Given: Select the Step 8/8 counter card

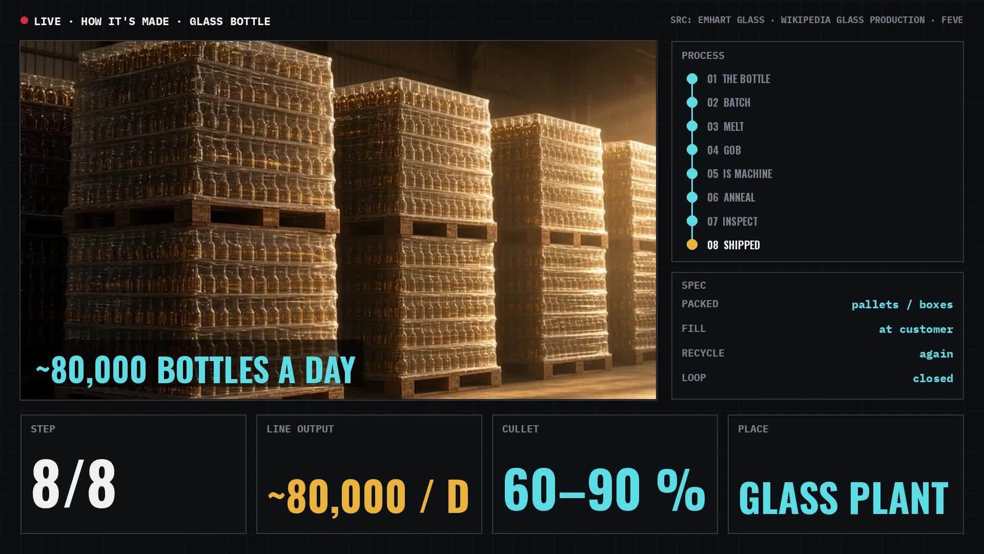Looking at the screenshot, I should point(133,474).
